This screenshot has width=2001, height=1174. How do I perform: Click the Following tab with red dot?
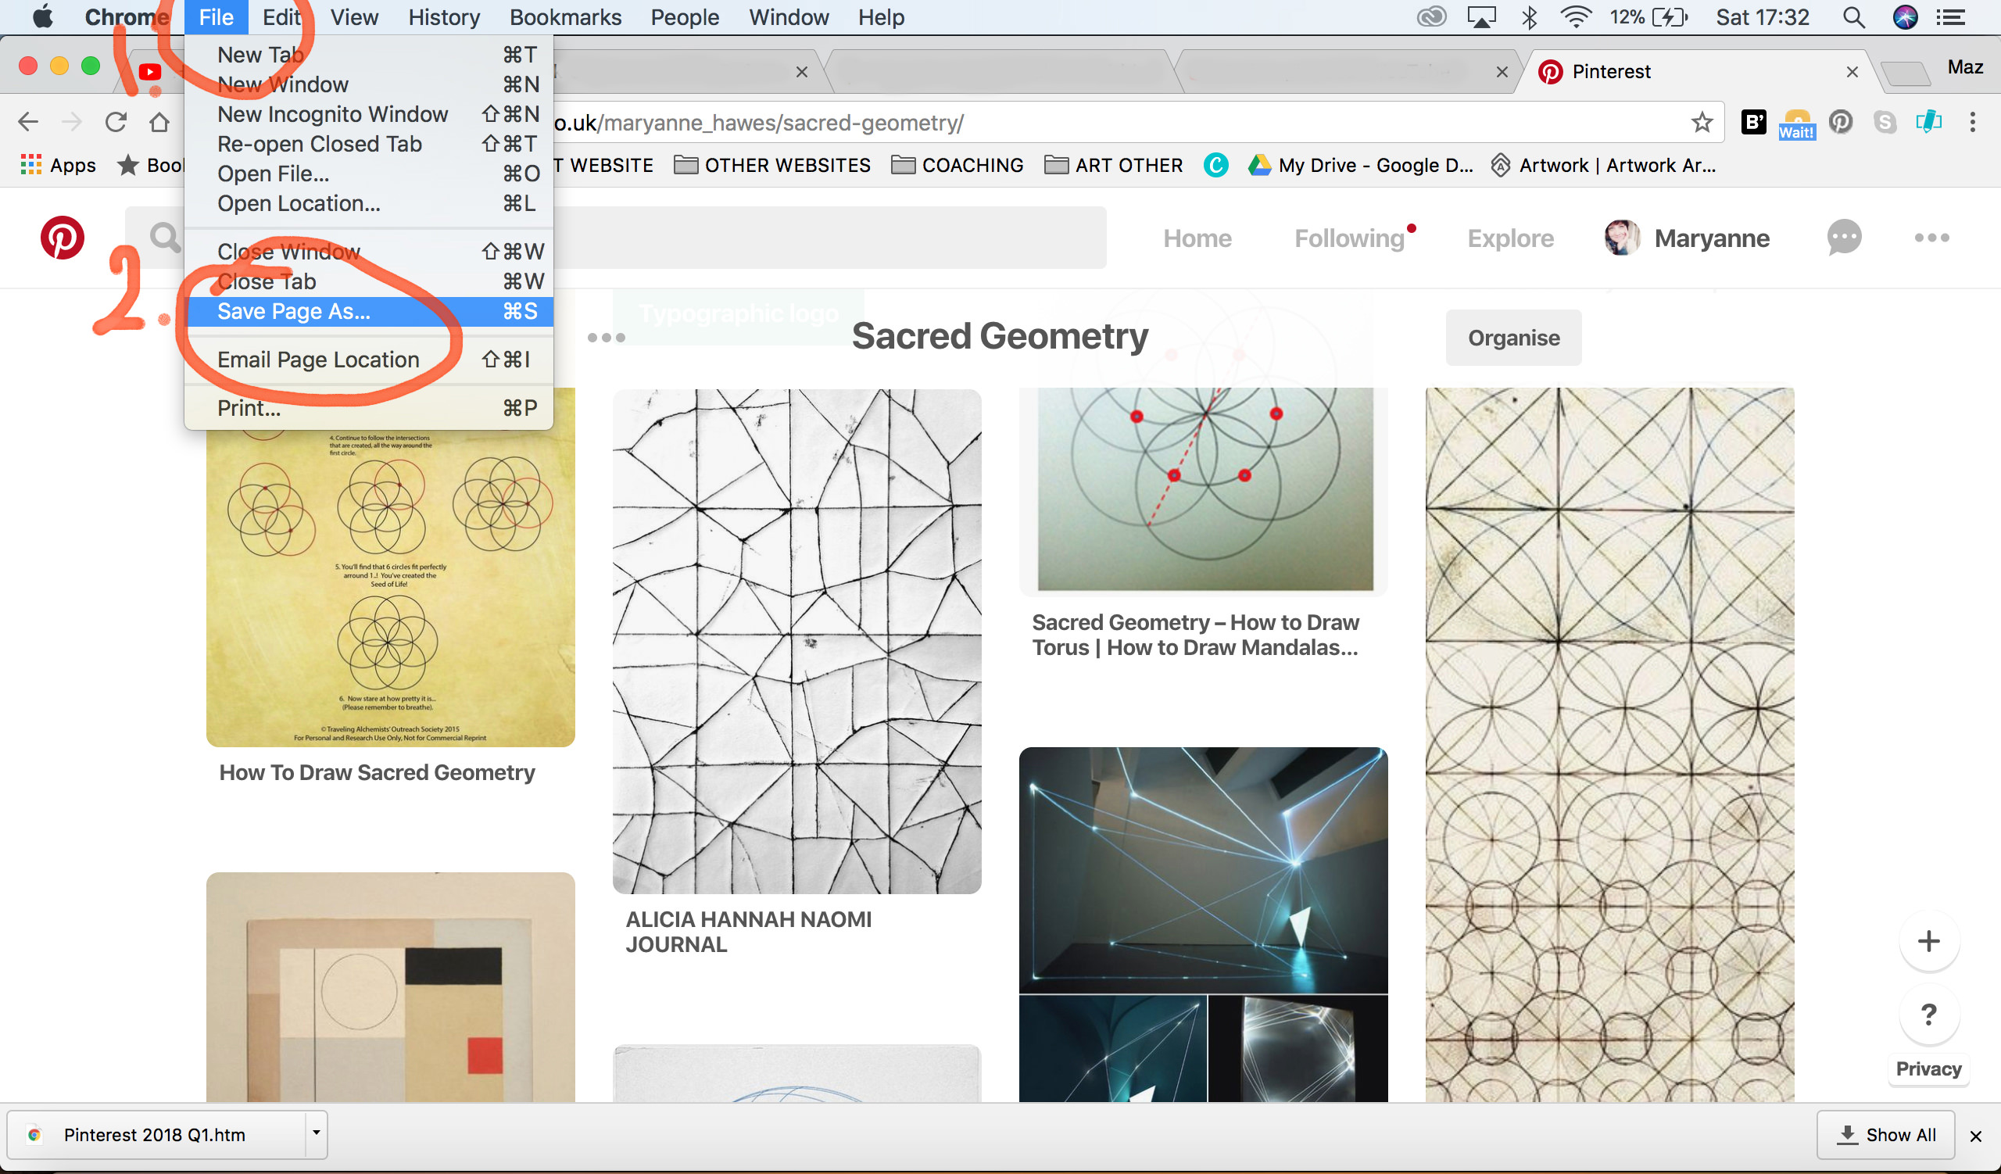click(x=1351, y=238)
